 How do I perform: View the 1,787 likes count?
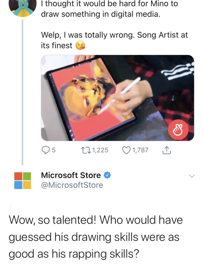(141, 150)
